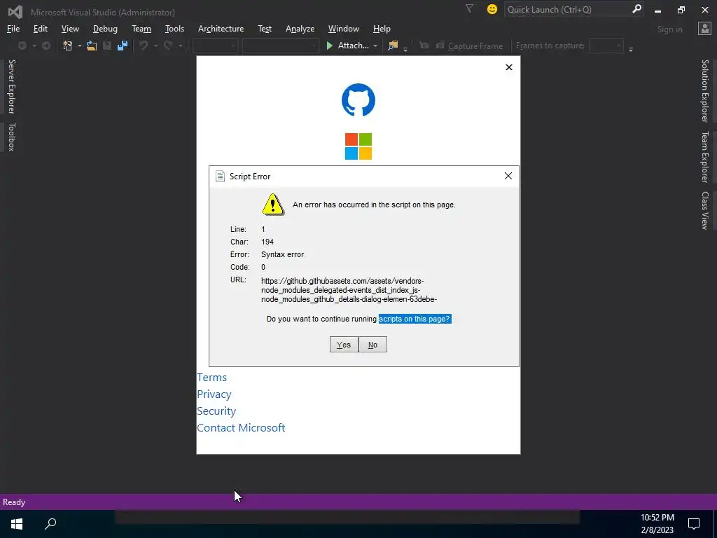Click No to stop running scripts
Screen dimensions: 717x538
(x=373, y=345)
